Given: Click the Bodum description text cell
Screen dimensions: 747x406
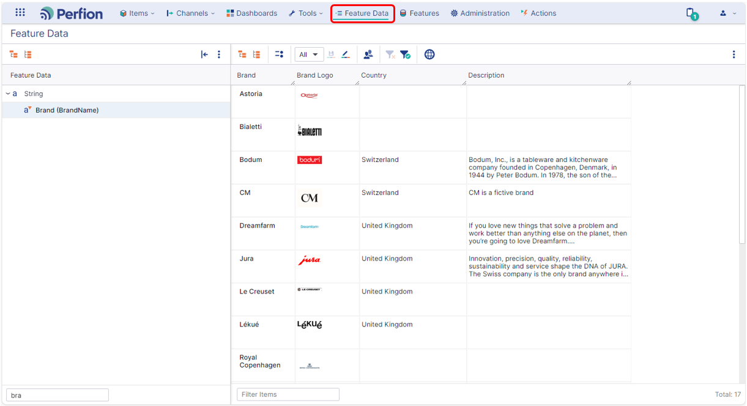Looking at the screenshot, I should tap(548, 168).
